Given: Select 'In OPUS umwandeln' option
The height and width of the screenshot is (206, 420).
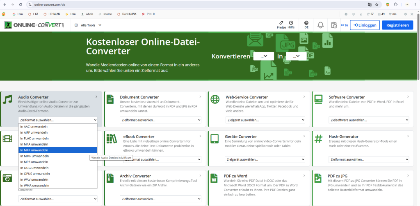Looking at the screenshot, I should click(58, 174).
